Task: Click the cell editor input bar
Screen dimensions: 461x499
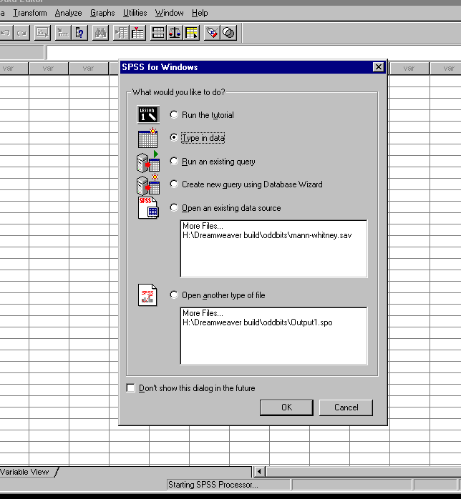Action: click(253, 52)
